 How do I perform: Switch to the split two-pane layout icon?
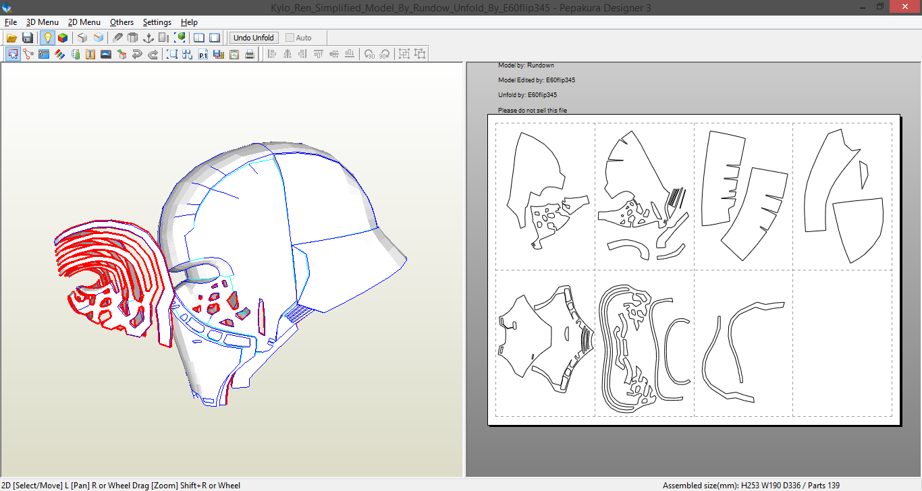[199, 38]
